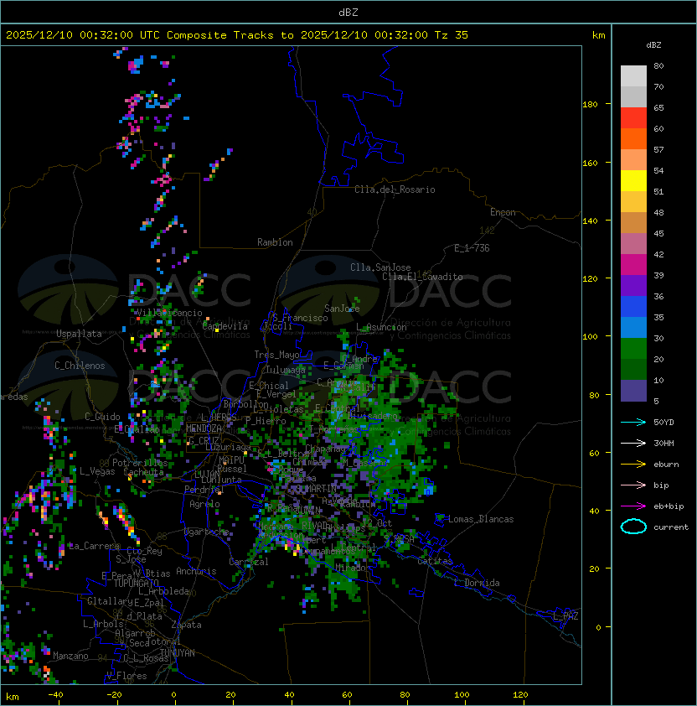Click the 'LUJAN' label
This screenshot has width=697, height=706.
click(x=207, y=475)
